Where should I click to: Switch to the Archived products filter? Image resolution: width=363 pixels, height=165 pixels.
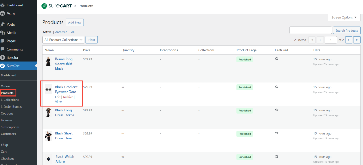click(61, 32)
